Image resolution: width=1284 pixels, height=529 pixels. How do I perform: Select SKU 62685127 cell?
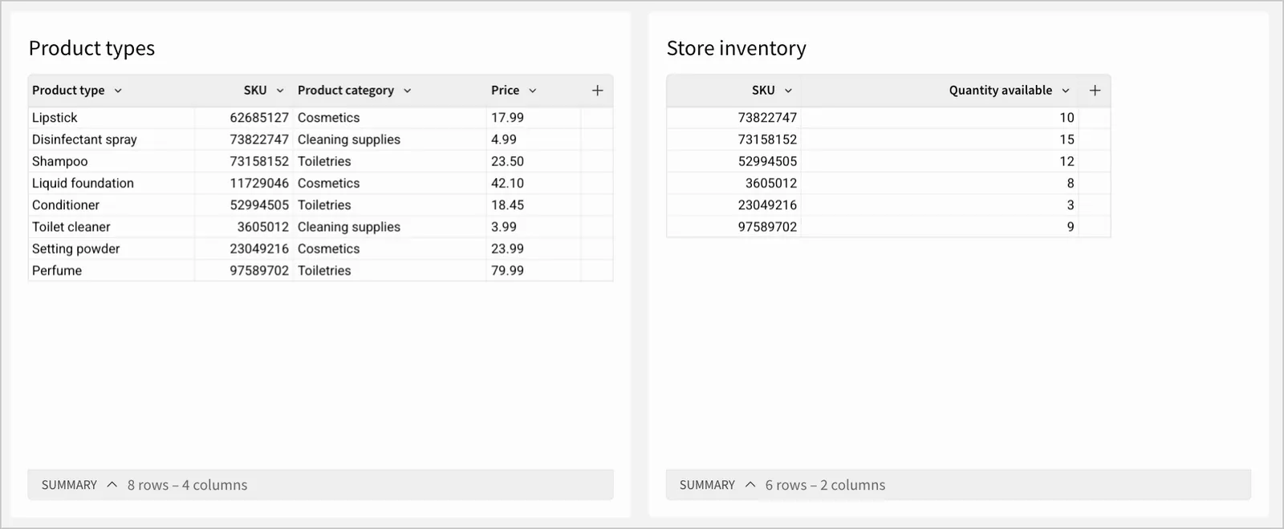pos(244,118)
